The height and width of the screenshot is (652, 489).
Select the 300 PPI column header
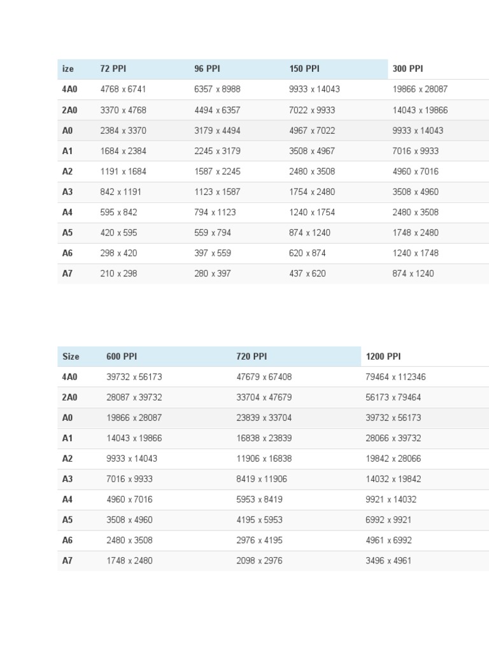(x=407, y=69)
